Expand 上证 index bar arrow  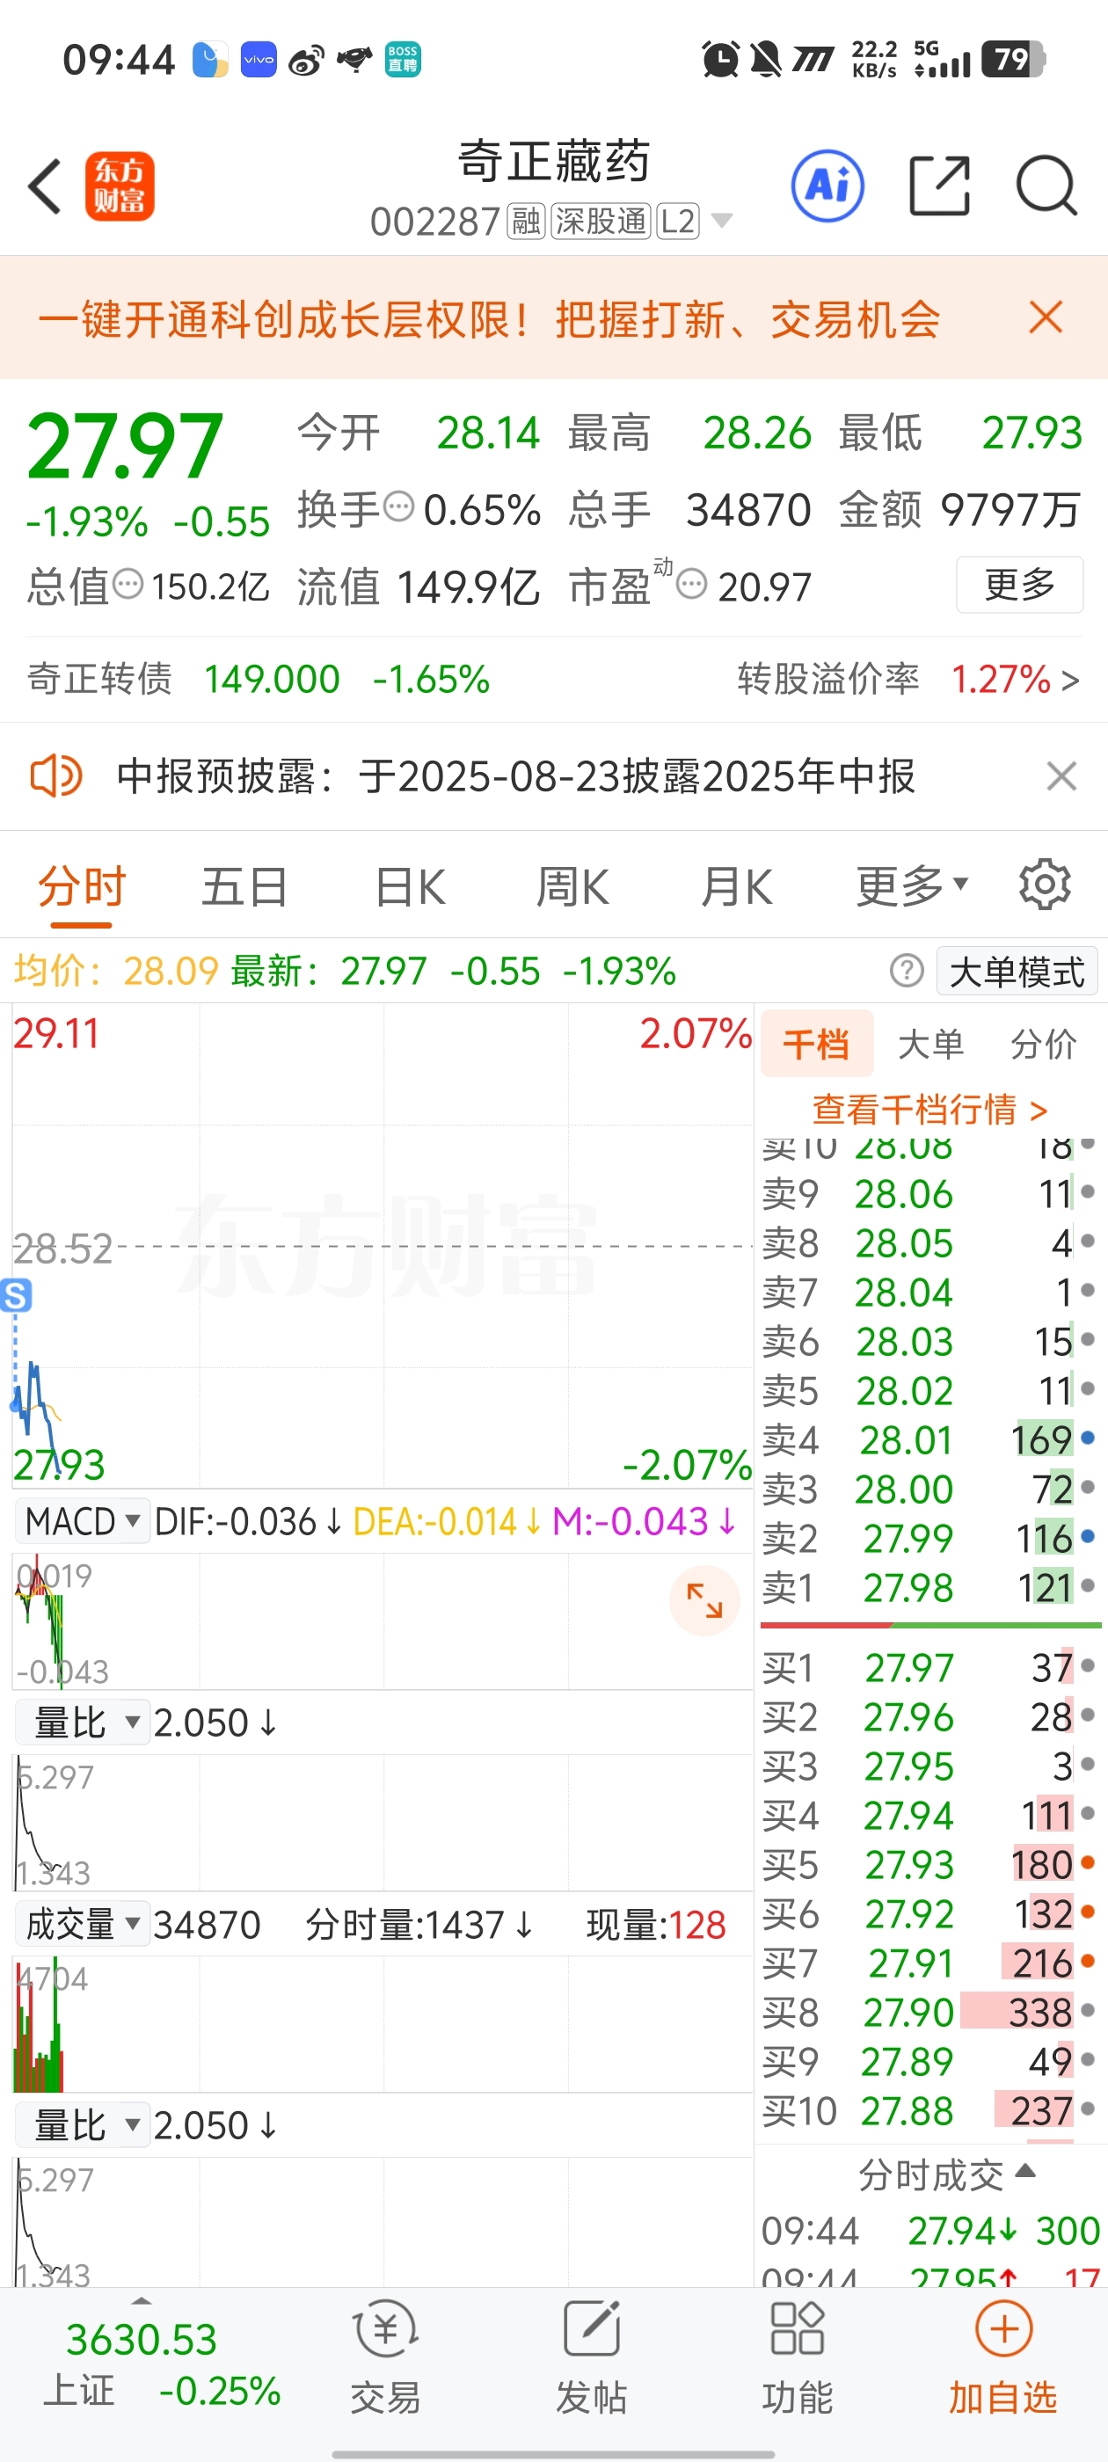point(142,2300)
